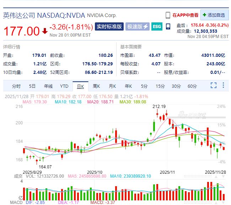This screenshot has width=231, height=205.
Task: Click the 212.19 peak candlestick label
Action: pyautogui.click(x=159, y=106)
